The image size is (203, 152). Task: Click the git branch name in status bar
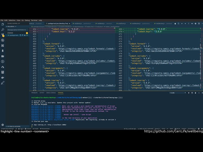click(8, 129)
